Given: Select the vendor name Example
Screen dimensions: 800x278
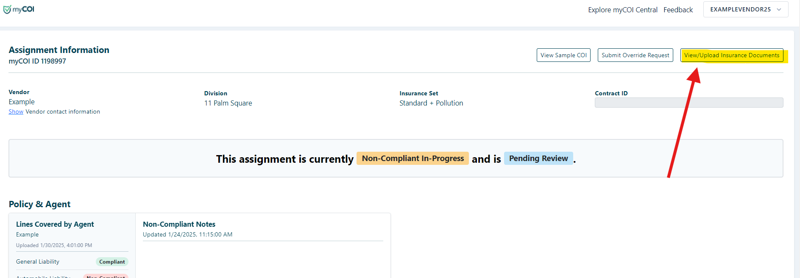Looking at the screenshot, I should click(22, 102).
